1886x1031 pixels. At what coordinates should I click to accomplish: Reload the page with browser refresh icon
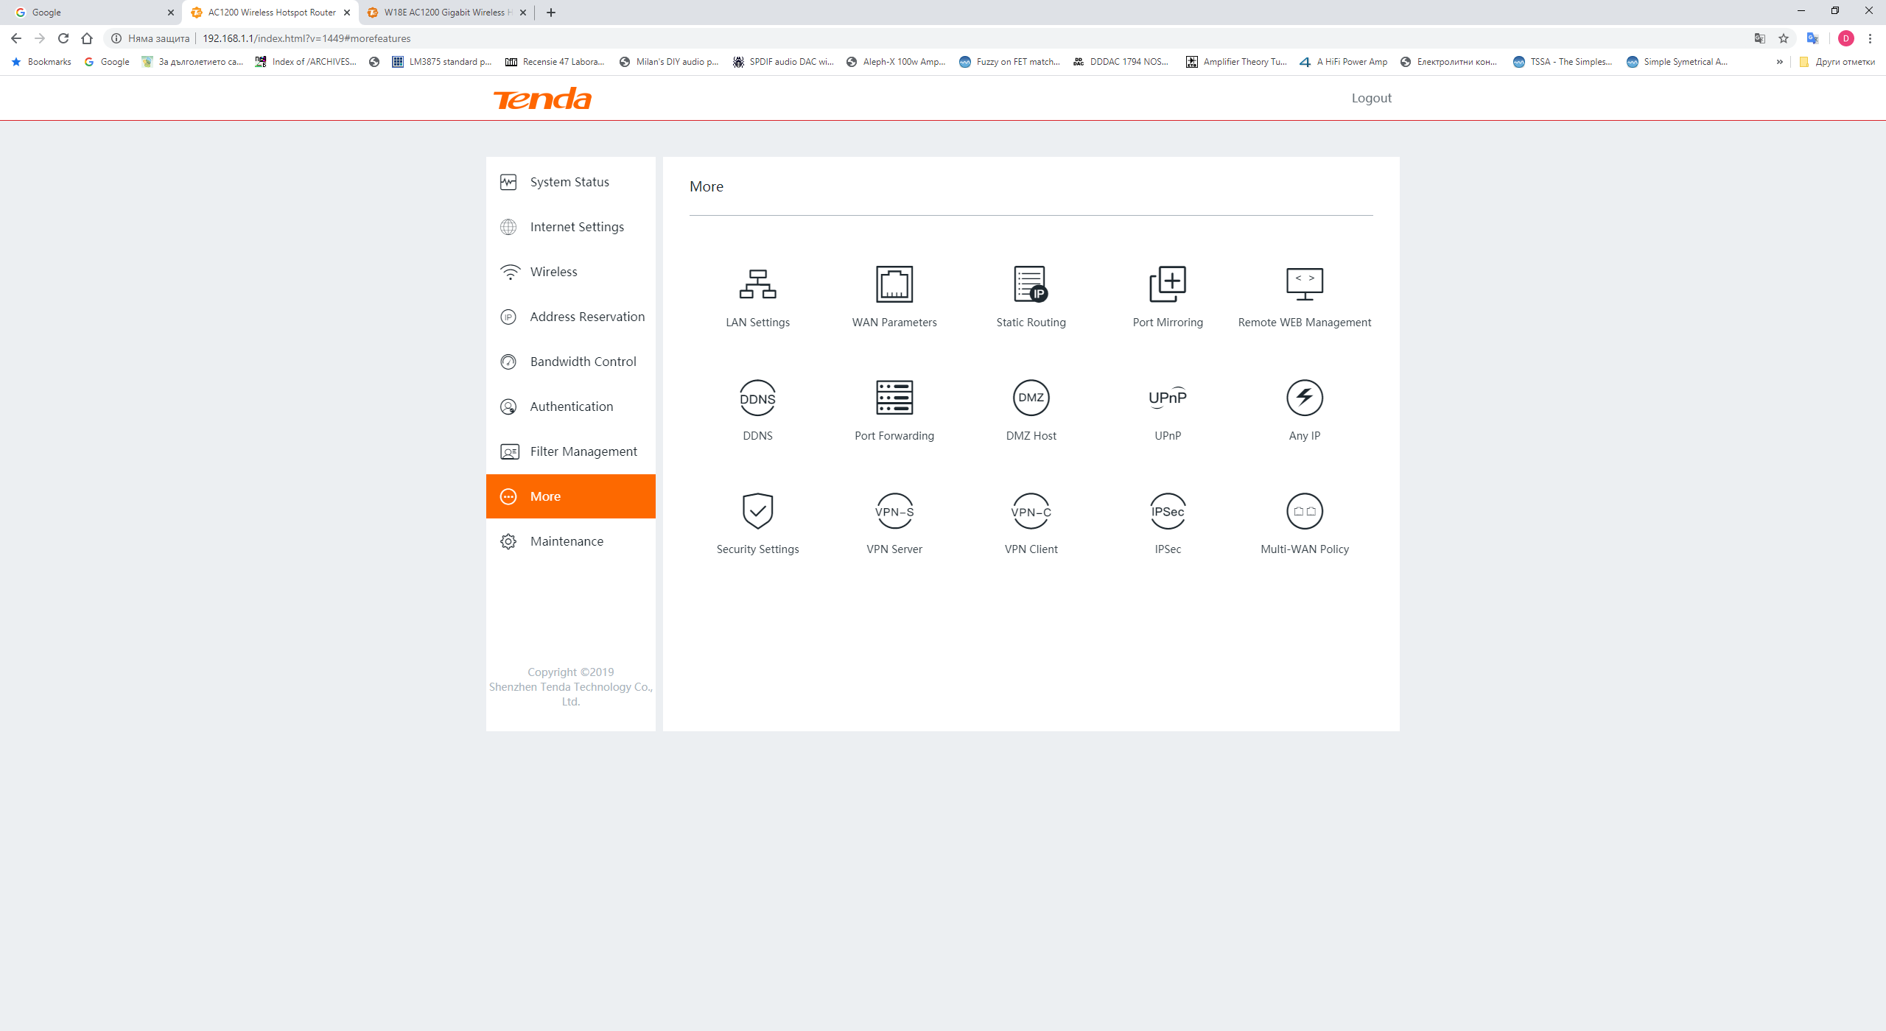[x=63, y=38]
